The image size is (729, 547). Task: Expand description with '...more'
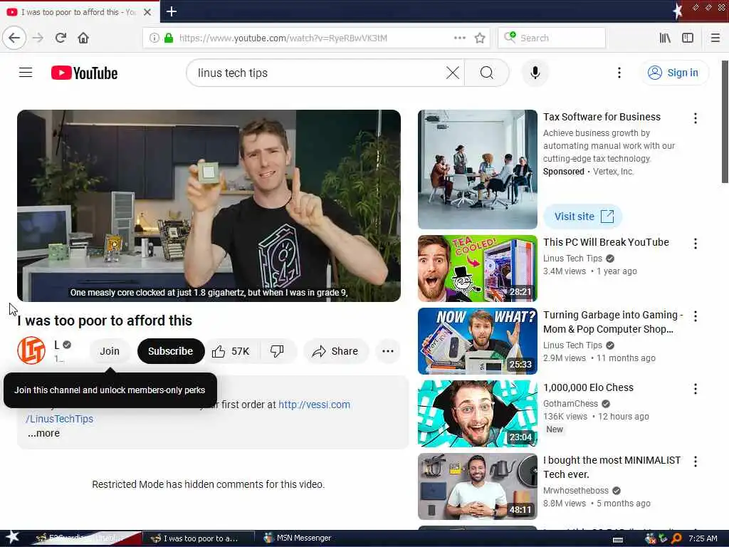[x=43, y=433]
